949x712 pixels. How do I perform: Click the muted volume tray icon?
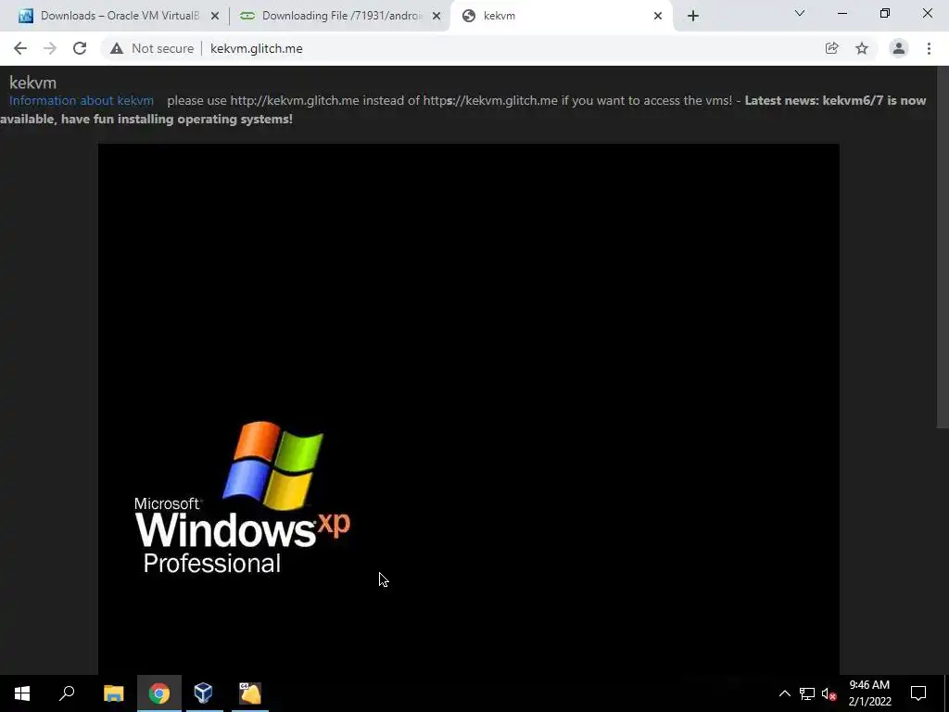pyautogui.click(x=829, y=693)
